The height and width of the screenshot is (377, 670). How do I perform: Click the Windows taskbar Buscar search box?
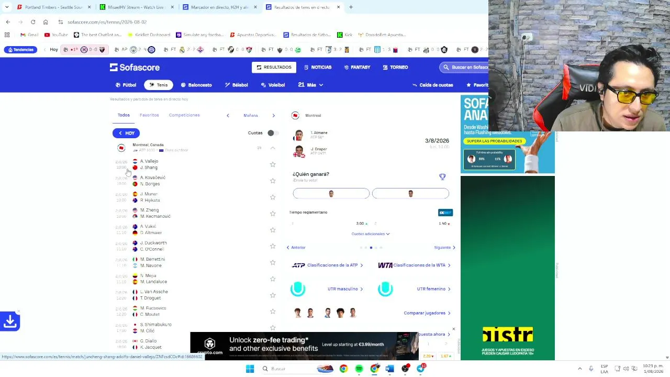pos(286,369)
